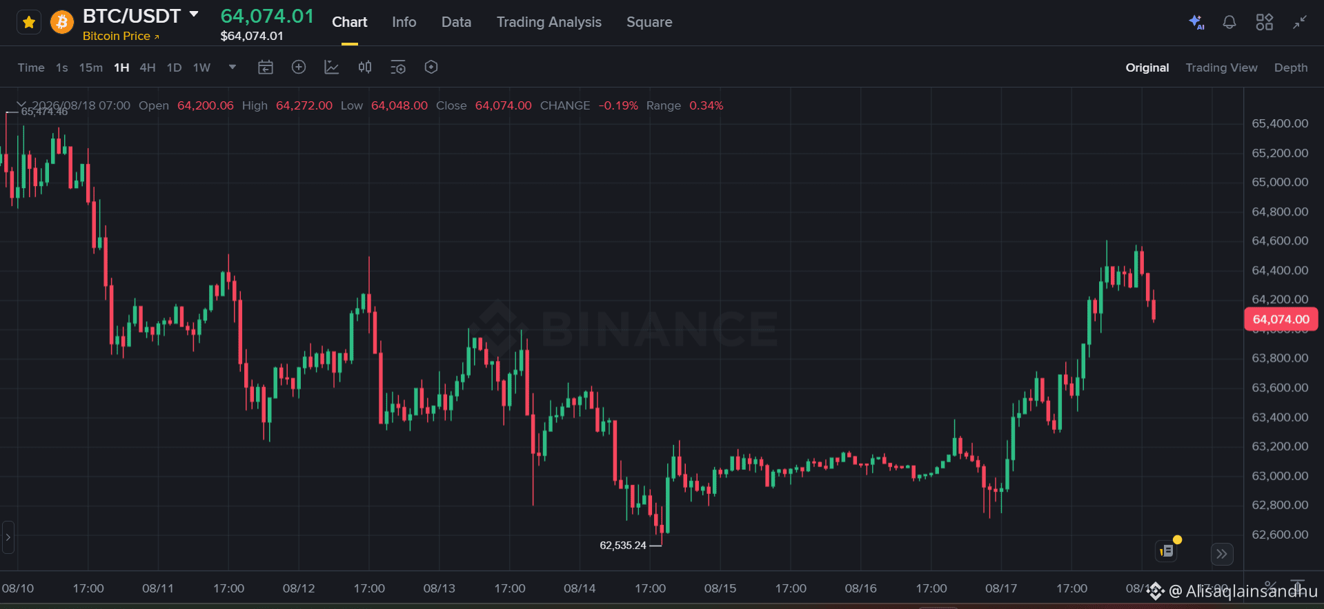Open the Trading Analysis tab

tap(549, 22)
